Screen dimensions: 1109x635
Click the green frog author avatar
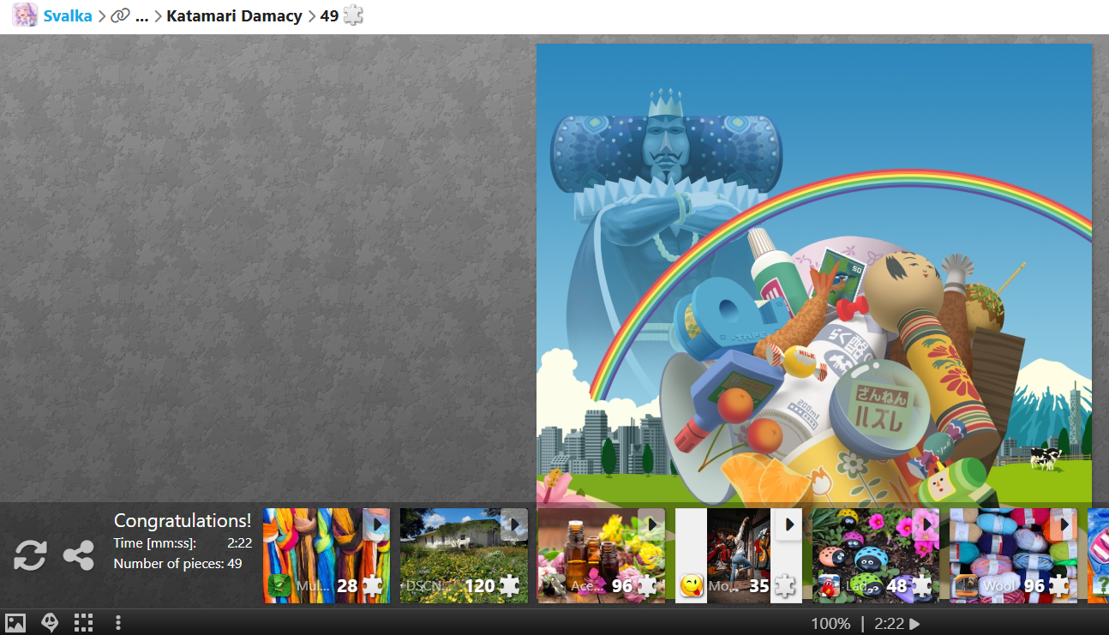(x=279, y=586)
